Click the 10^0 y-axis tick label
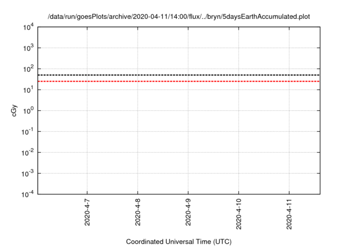353x247 pixels. coord(28,111)
